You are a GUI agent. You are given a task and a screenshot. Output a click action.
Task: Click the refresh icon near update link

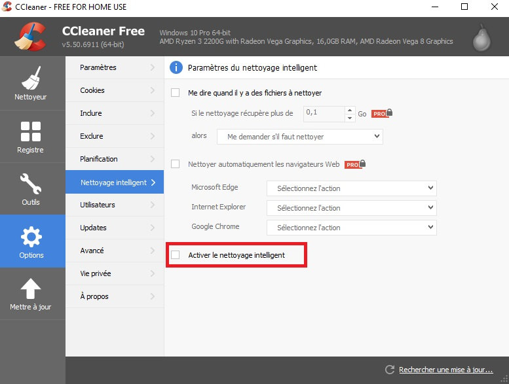390,370
